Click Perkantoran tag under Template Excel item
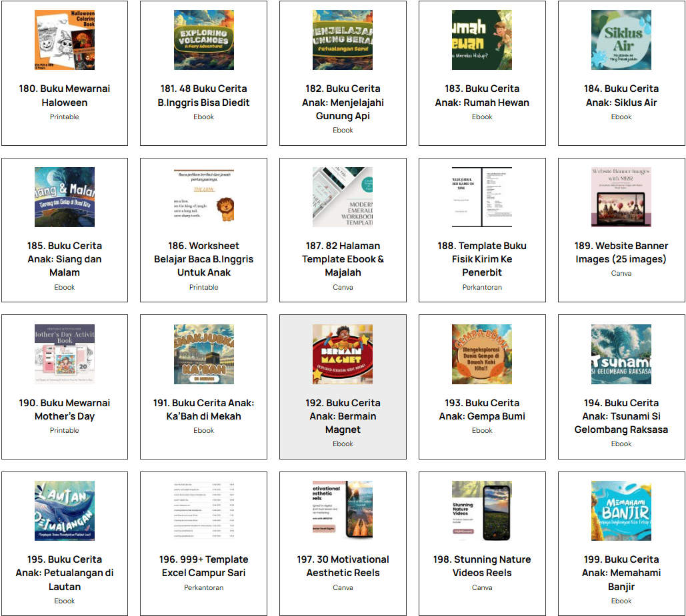This screenshot has height=616, width=686. tap(203, 587)
